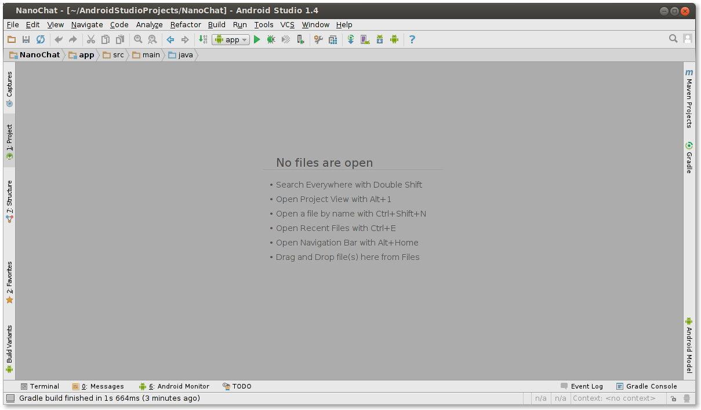
Task: Open the Build menu
Action: pos(217,25)
